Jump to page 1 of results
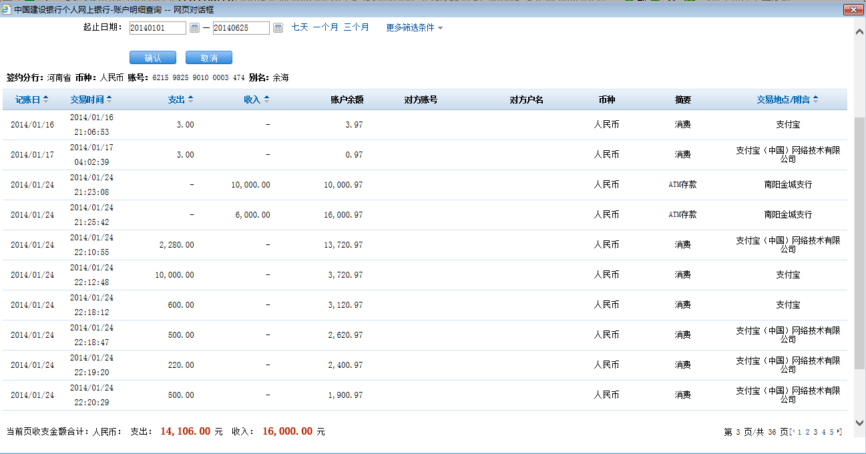The image size is (866, 454). point(799,432)
